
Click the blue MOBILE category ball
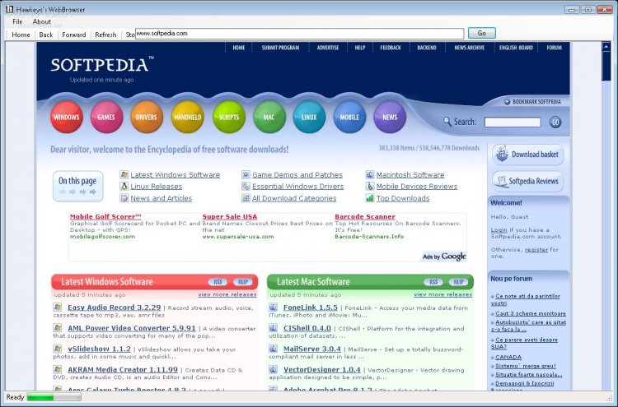click(x=349, y=117)
